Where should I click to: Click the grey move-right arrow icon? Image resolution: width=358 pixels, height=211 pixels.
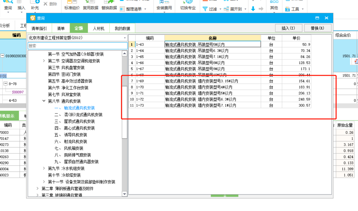(x=261, y=9)
